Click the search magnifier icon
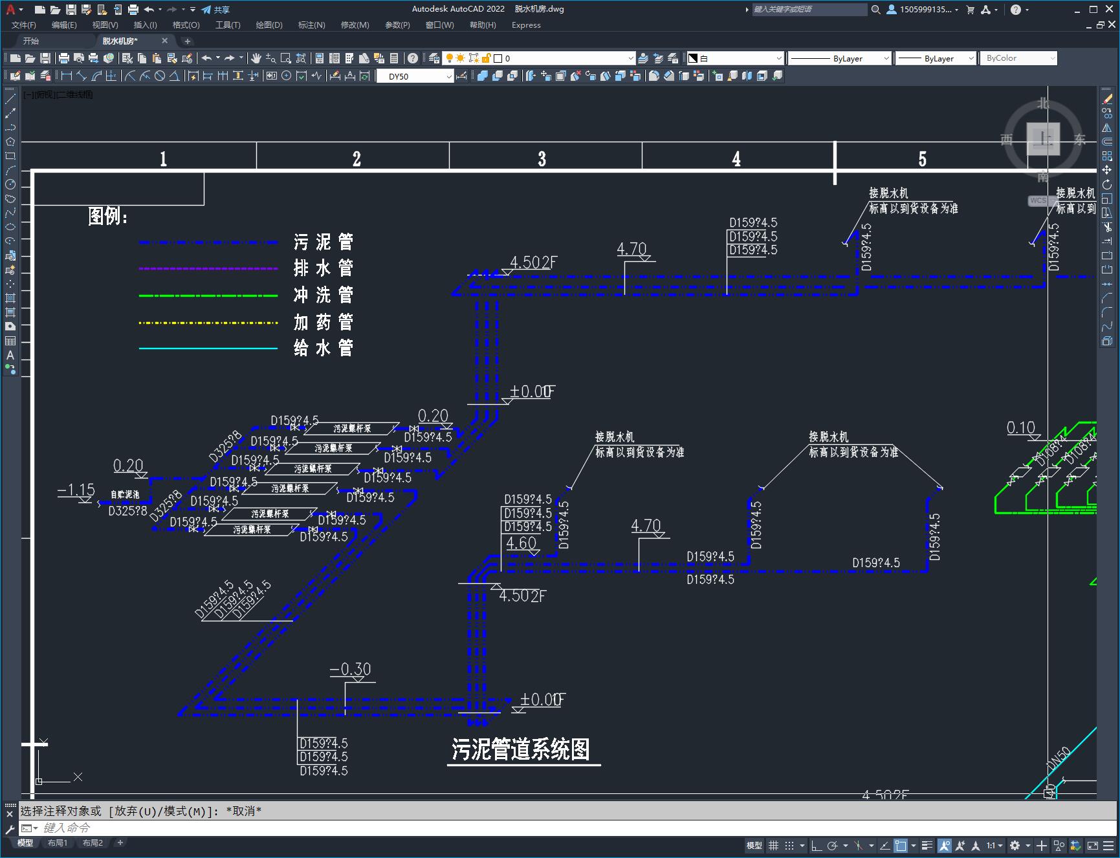The image size is (1120, 858). coord(876,10)
